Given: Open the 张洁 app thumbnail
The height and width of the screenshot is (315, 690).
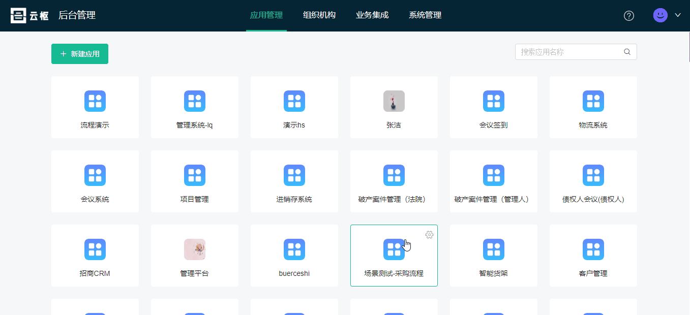Looking at the screenshot, I should point(394,101).
